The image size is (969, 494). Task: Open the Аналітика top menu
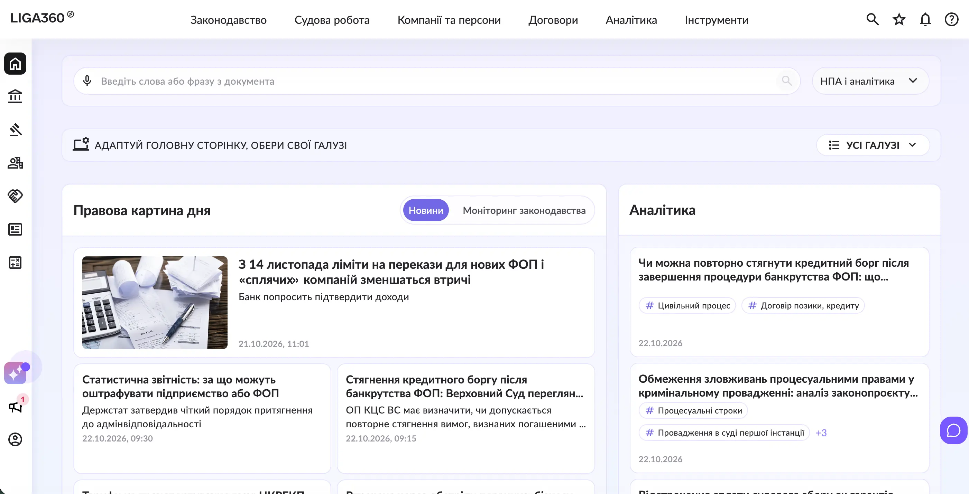631,20
